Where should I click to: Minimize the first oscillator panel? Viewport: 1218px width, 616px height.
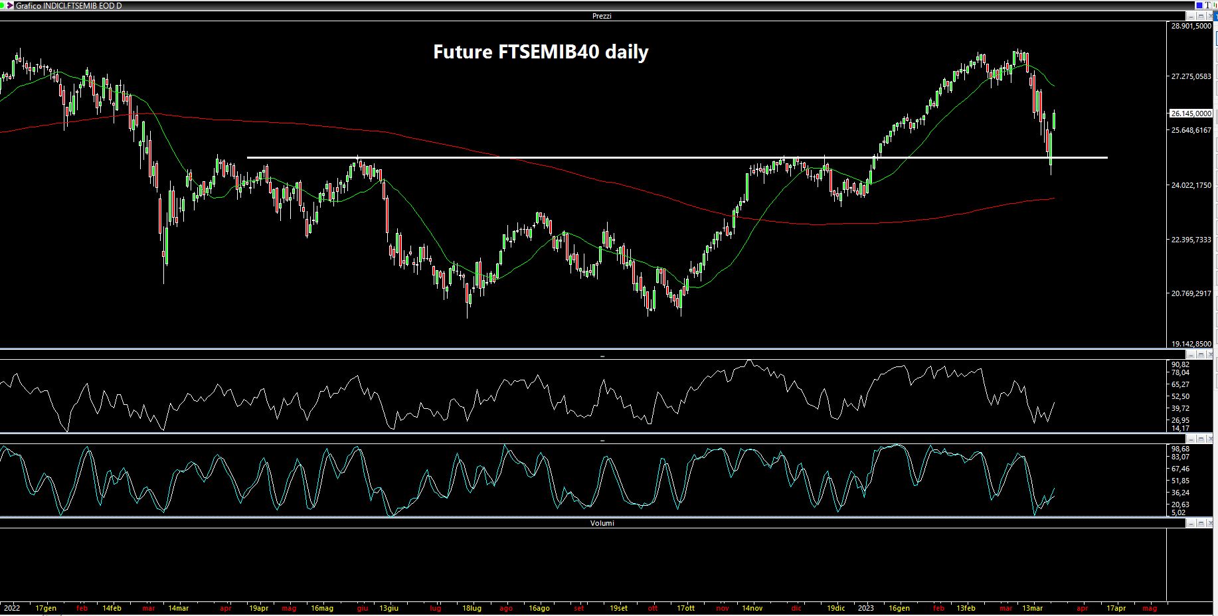(1191, 356)
